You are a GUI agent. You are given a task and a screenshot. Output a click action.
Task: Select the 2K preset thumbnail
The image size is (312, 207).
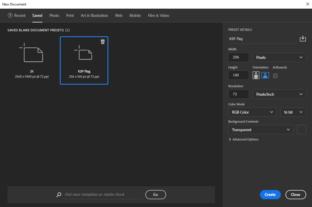click(32, 60)
